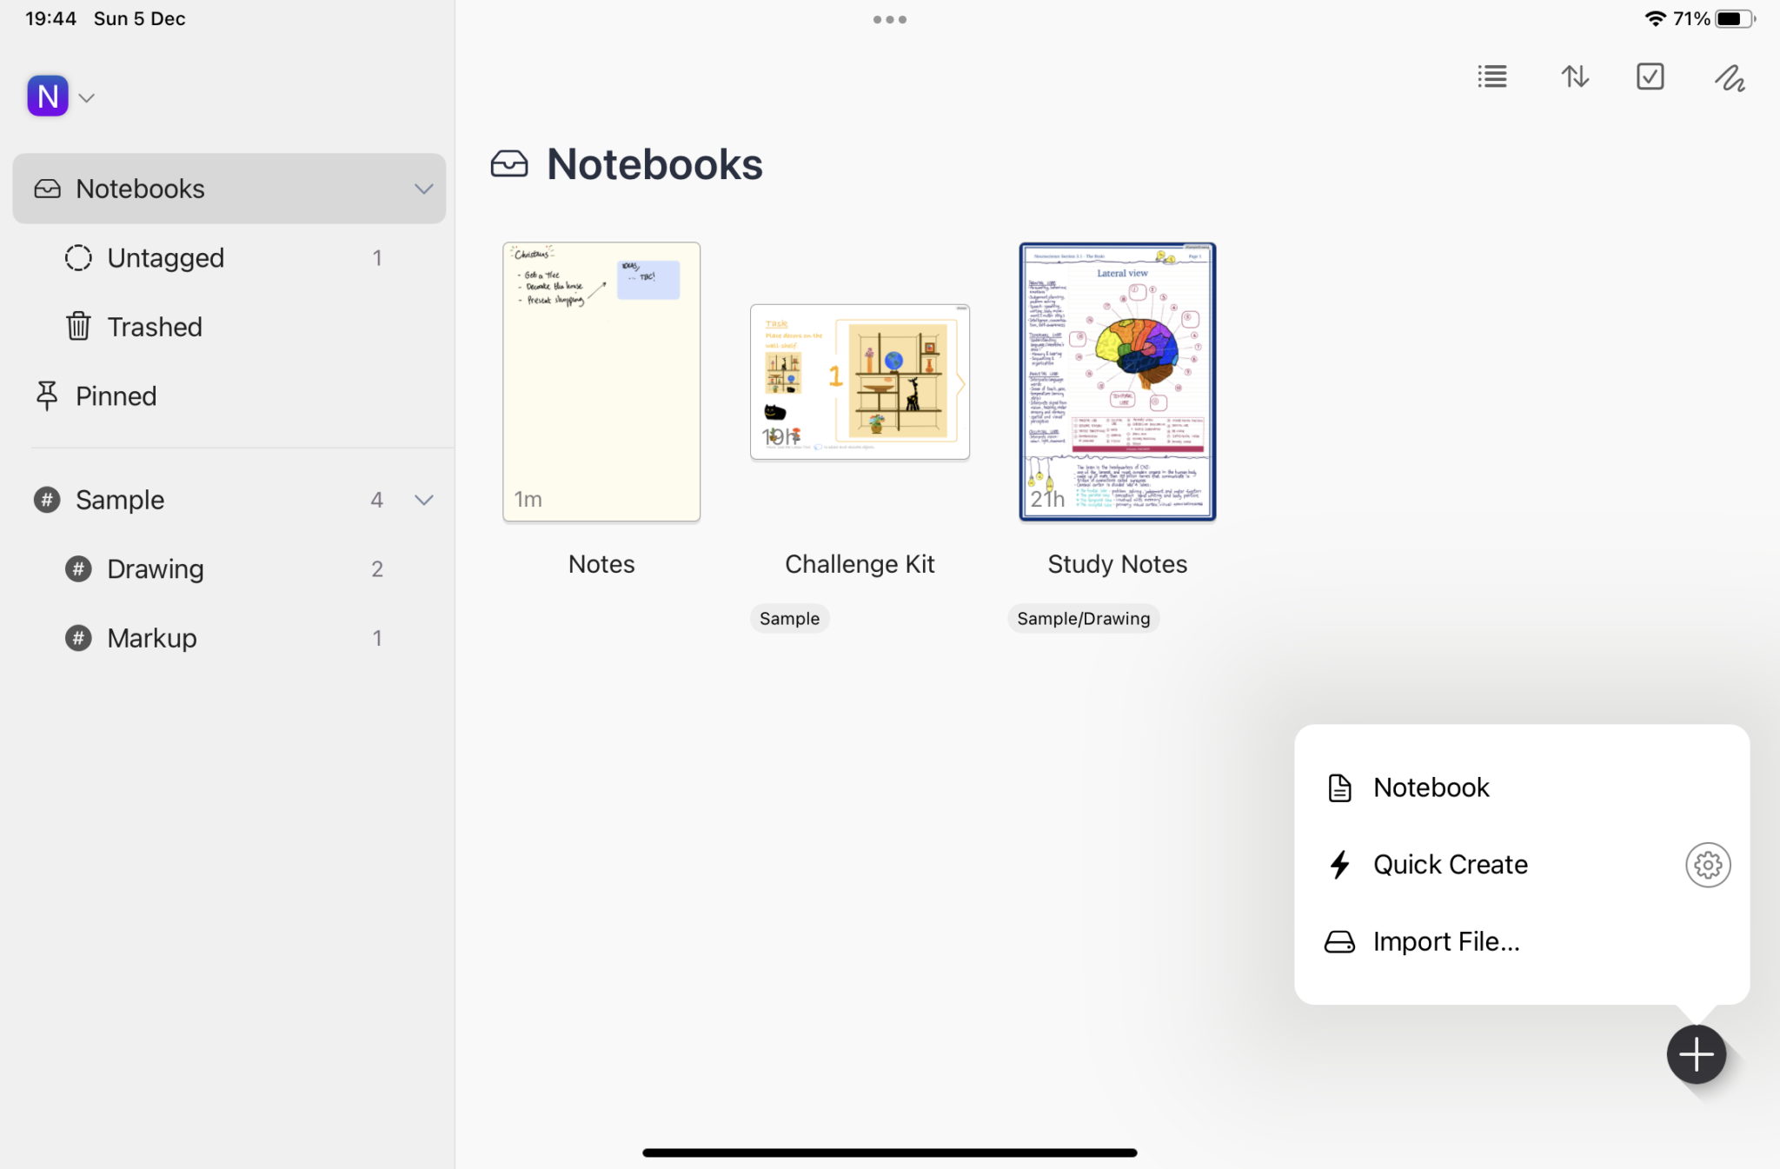Select Quick Create from the menu
1780x1169 pixels.
click(x=1449, y=864)
